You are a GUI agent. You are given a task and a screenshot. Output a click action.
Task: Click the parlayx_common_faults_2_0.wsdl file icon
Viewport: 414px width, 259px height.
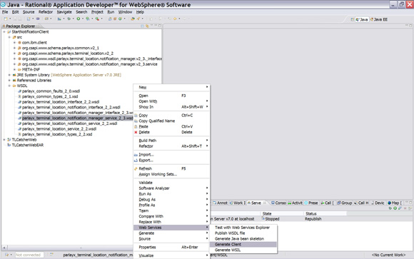19,91
